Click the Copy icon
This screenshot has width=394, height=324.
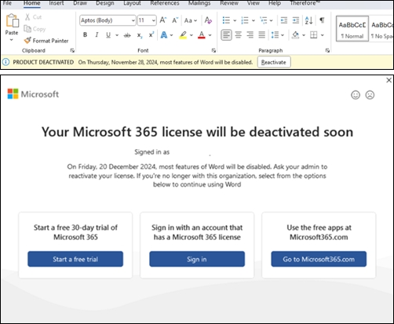[27, 29]
